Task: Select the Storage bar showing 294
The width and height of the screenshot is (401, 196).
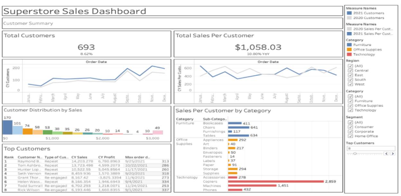Action: (x=233, y=169)
